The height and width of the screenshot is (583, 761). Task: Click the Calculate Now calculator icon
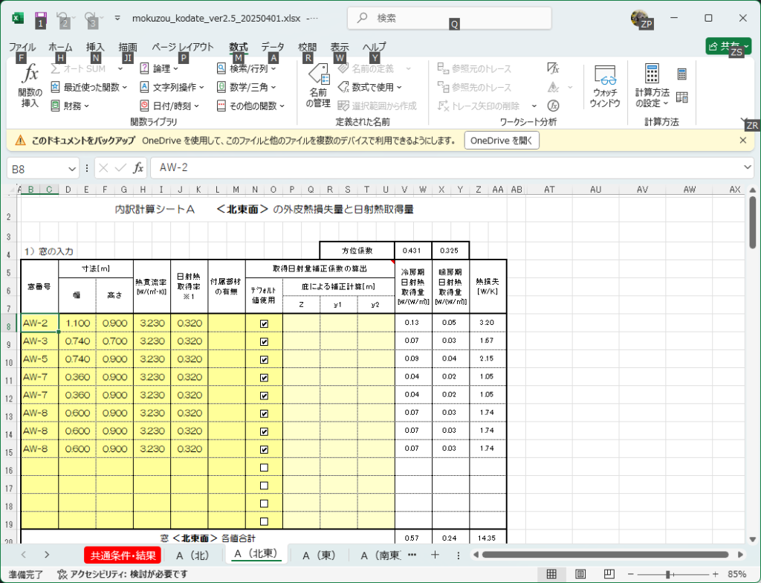pyautogui.click(x=682, y=74)
